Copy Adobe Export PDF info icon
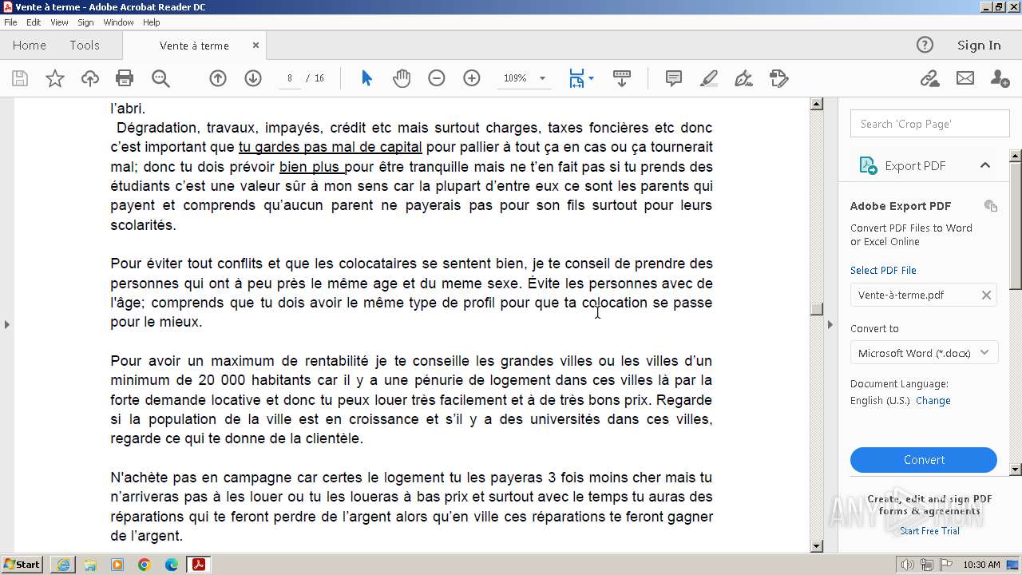The width and height of the screenshot is (1022, 575). coord(991,205)
